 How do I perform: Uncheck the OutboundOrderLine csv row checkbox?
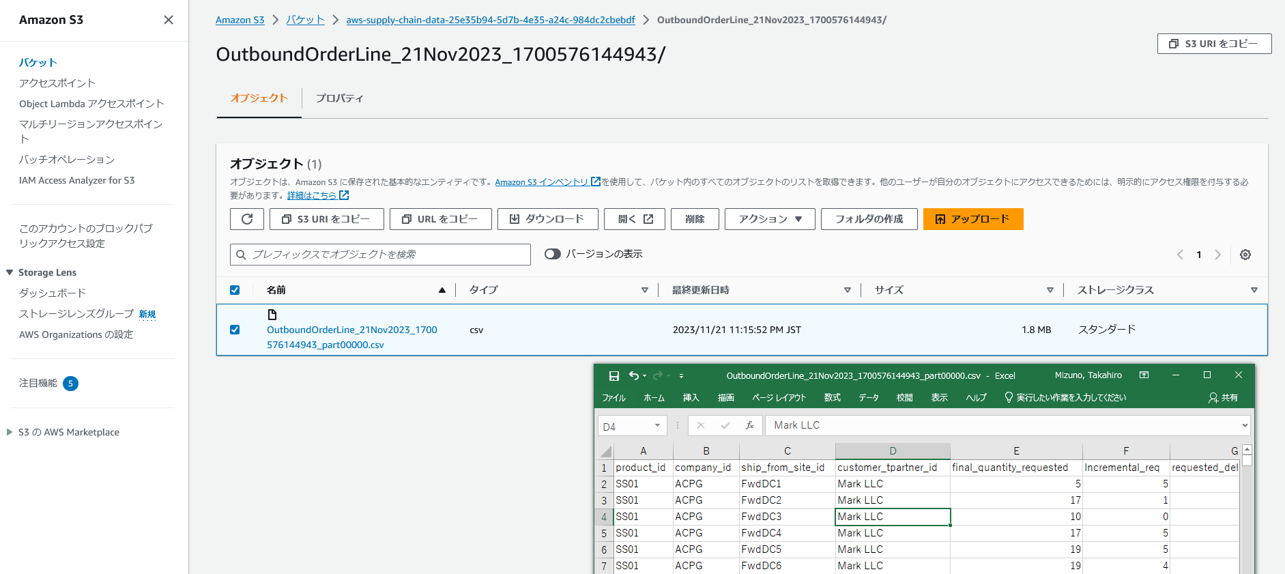pyautogui.click(x=235, y=330)
